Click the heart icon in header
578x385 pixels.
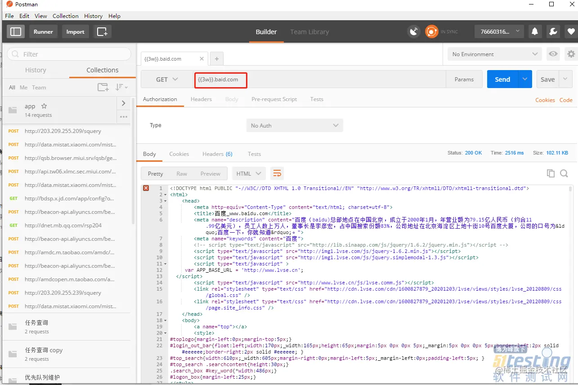pos(571,31)
